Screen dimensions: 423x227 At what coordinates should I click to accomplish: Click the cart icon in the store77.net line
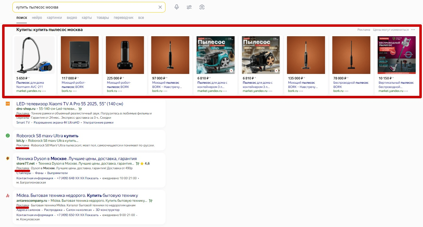pyautogui.click(x=137, y=164)
